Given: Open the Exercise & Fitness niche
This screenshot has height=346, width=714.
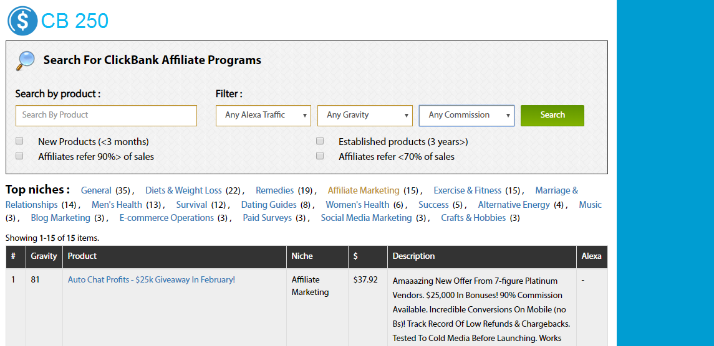Looking at the screenshot, I should [467, 190].
